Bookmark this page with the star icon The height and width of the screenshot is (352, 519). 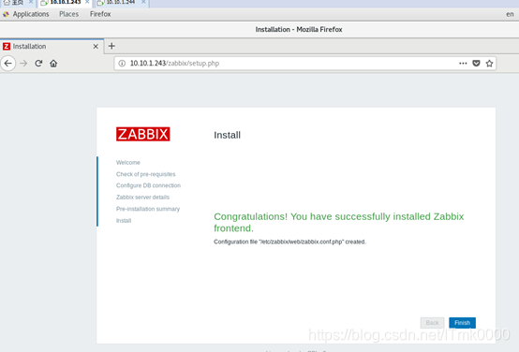(489, 63)
